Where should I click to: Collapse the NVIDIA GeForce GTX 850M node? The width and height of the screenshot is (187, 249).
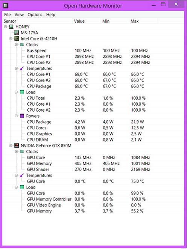coord(11,146)
